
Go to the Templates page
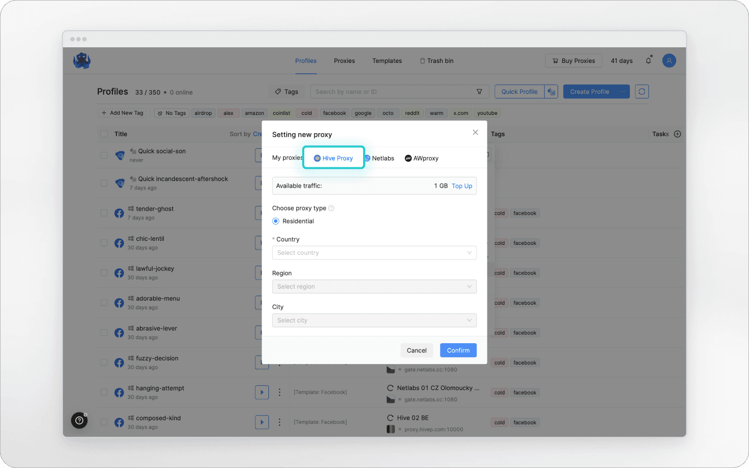click(x=387, y=61)
